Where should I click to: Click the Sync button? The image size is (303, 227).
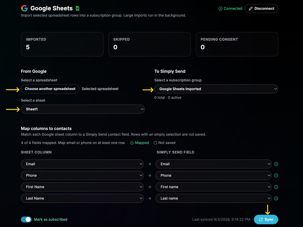[266, 220]
